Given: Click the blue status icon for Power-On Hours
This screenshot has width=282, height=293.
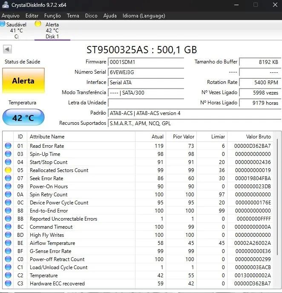Looking at the screenshot, I should [x=8, y=186].
